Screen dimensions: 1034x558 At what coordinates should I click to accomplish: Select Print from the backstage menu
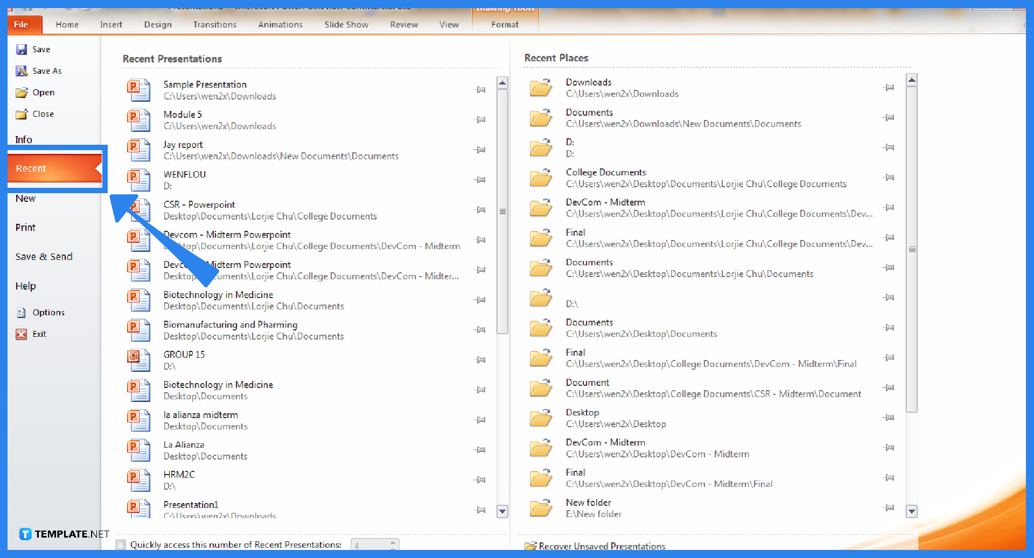[25, 227]
